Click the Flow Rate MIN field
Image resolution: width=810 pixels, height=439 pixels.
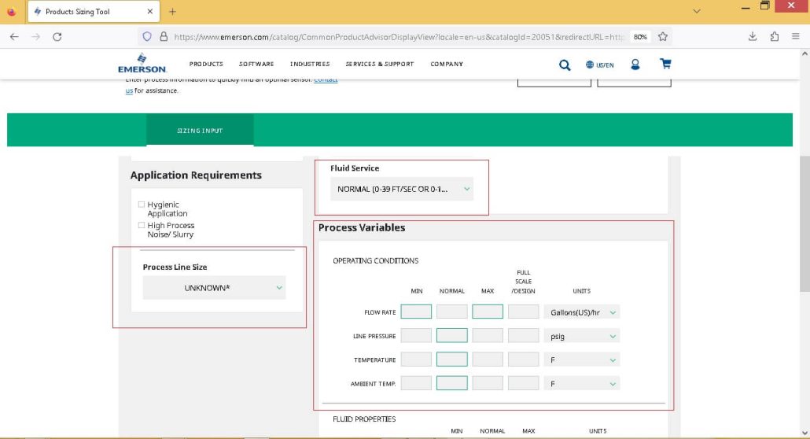click(416, 312)
